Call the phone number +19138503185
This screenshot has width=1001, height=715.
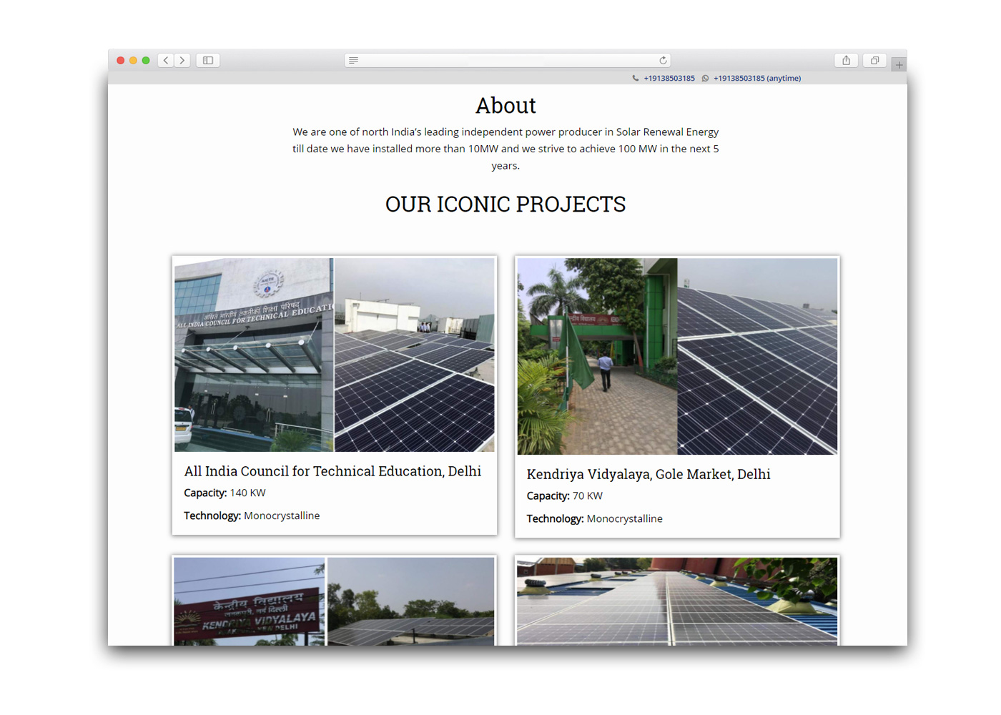(x=669, y=78)
